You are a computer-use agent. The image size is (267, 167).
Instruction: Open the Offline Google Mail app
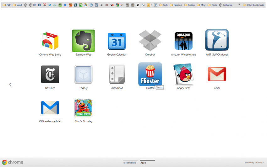pyautogui.click(x=50, y=108)
